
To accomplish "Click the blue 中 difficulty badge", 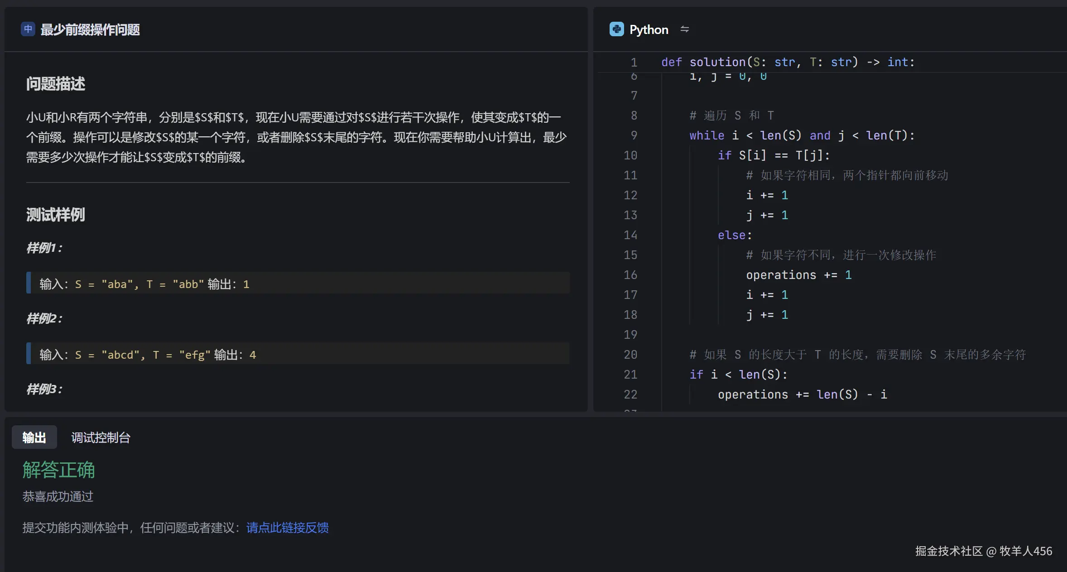I will pyautogui.click(x=28, y=29).
